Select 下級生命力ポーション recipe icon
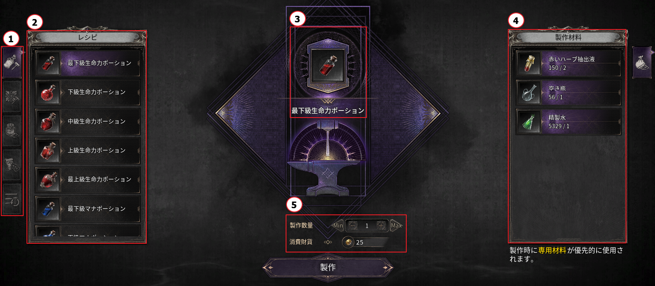 click(49, 92)
